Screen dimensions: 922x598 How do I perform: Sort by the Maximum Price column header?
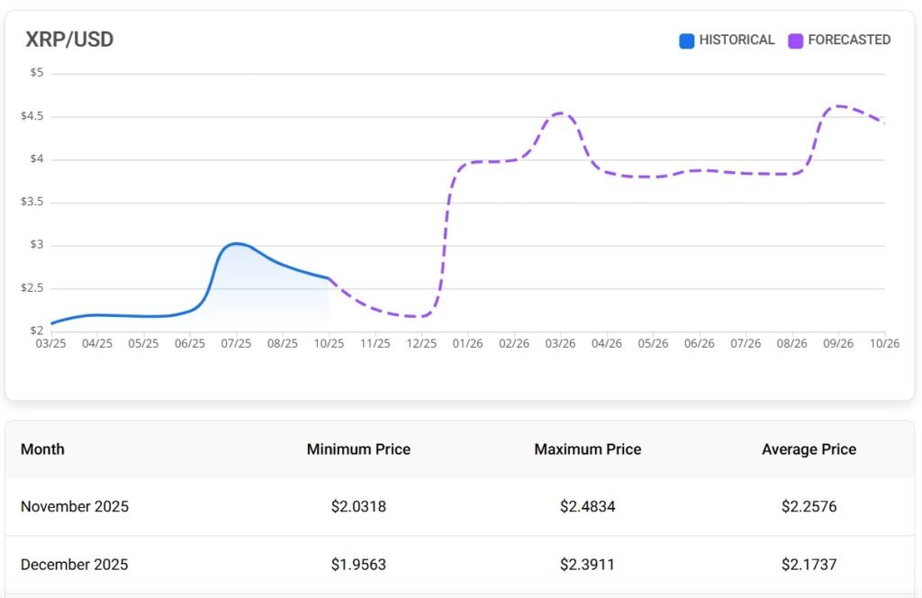587,448
